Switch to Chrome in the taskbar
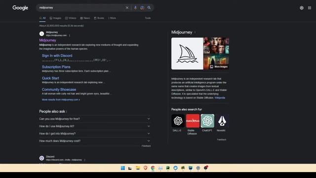 153,168
